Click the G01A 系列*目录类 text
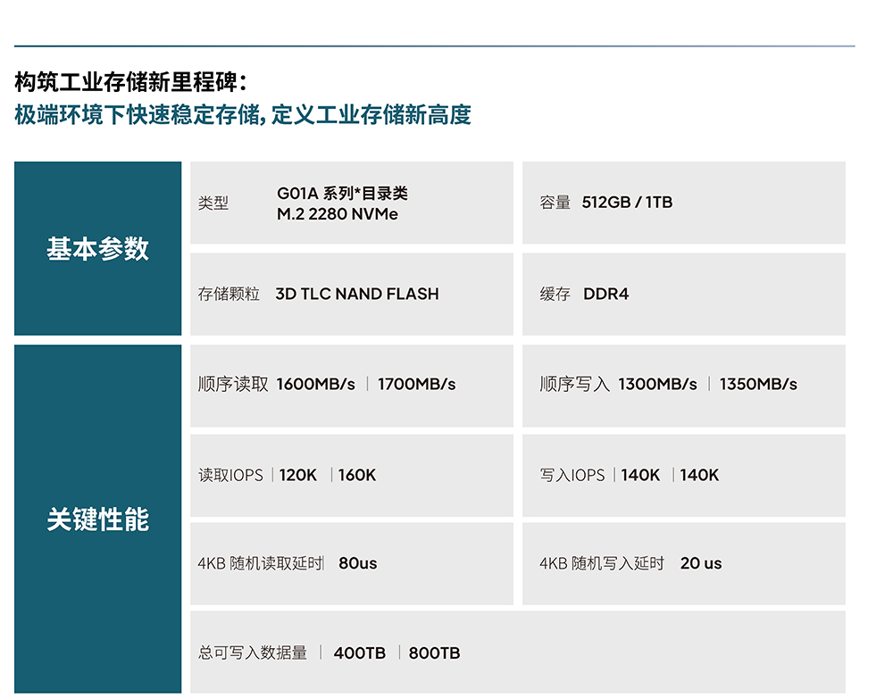Screen dimensions: 893x698 coord(342,194)
